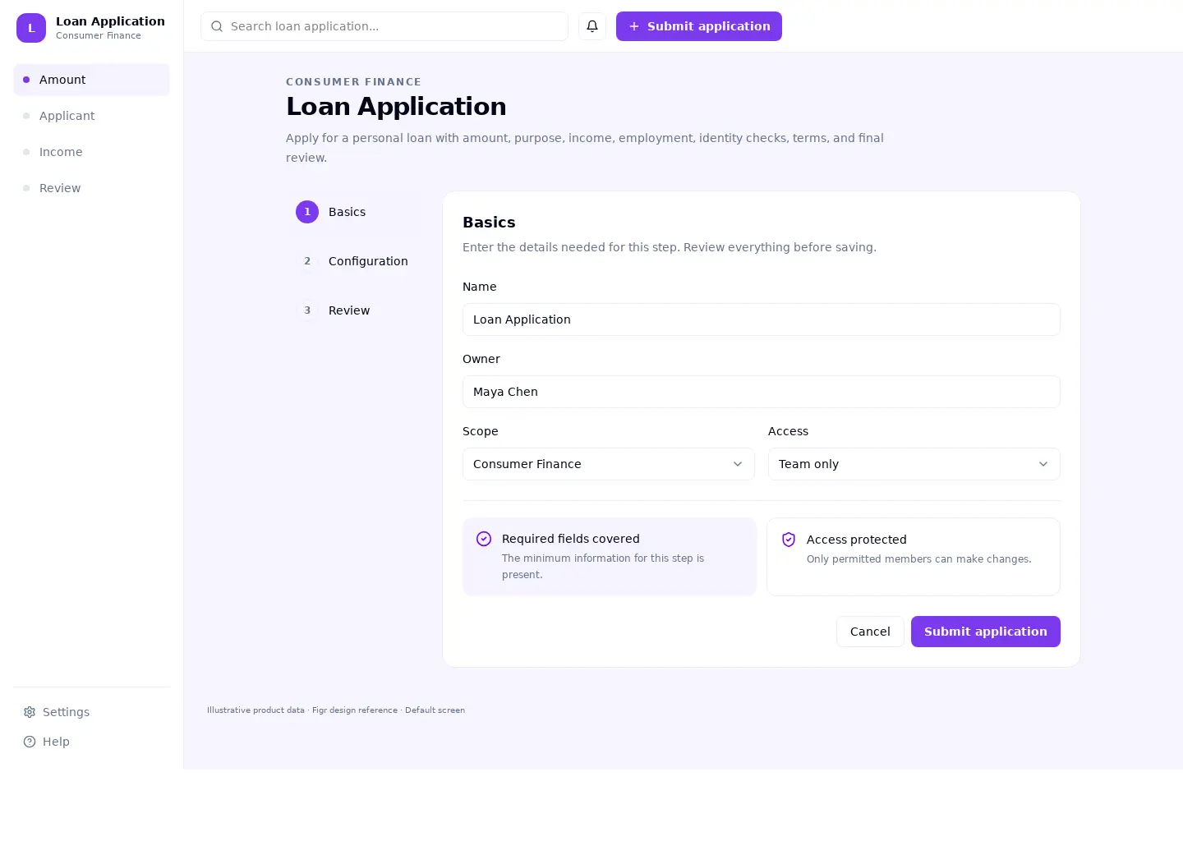1183x841 pixels.
Task: Click the step 1 Basics number badge
Action: pyautogui.click(x=307, y=212)
